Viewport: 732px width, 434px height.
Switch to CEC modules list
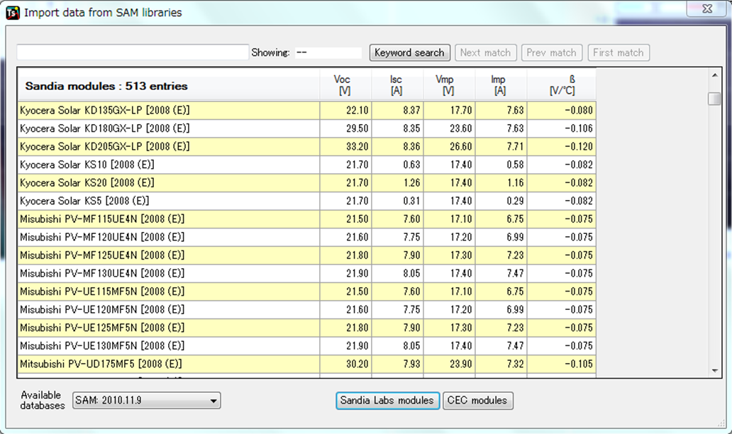478,401
